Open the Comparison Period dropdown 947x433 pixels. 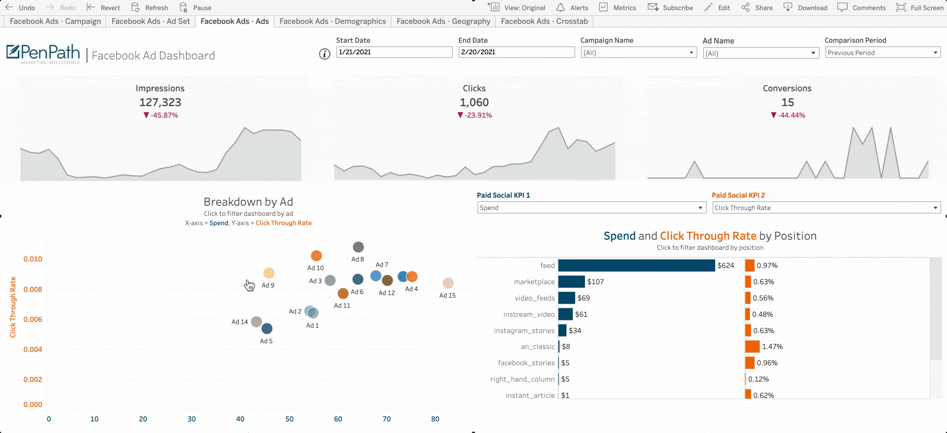pyautogui.click(x=883, y=53)
